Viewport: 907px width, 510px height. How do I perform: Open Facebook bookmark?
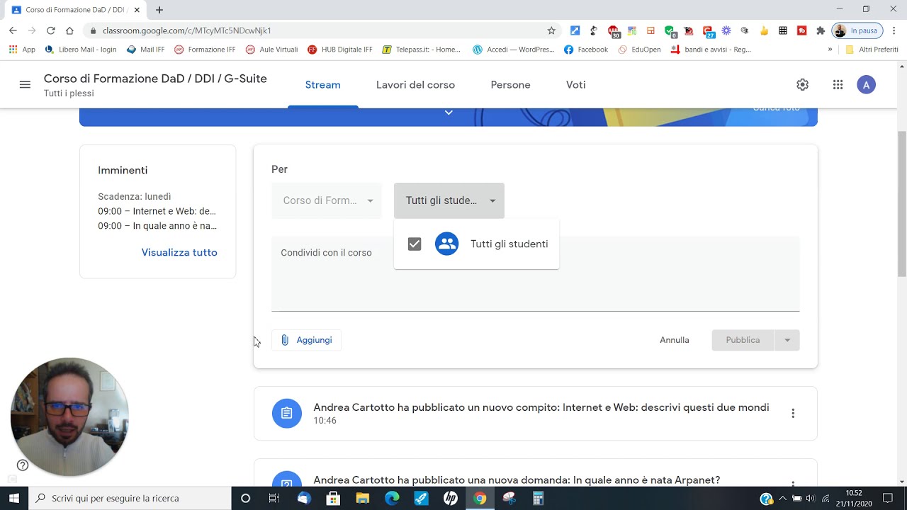pos(586,50)
